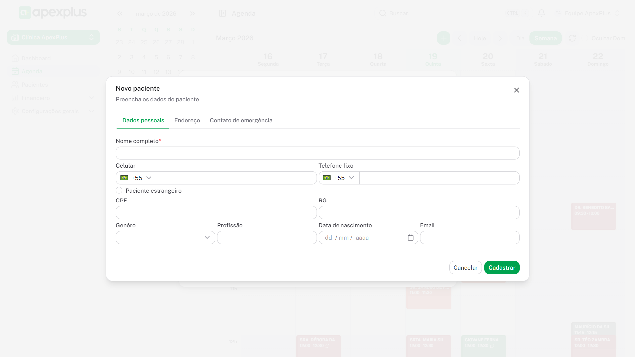Image resolution: width=635 pixels, height=357 pixels.
Task: Click the Cadastrar button
Action: [x=501, y=268]
